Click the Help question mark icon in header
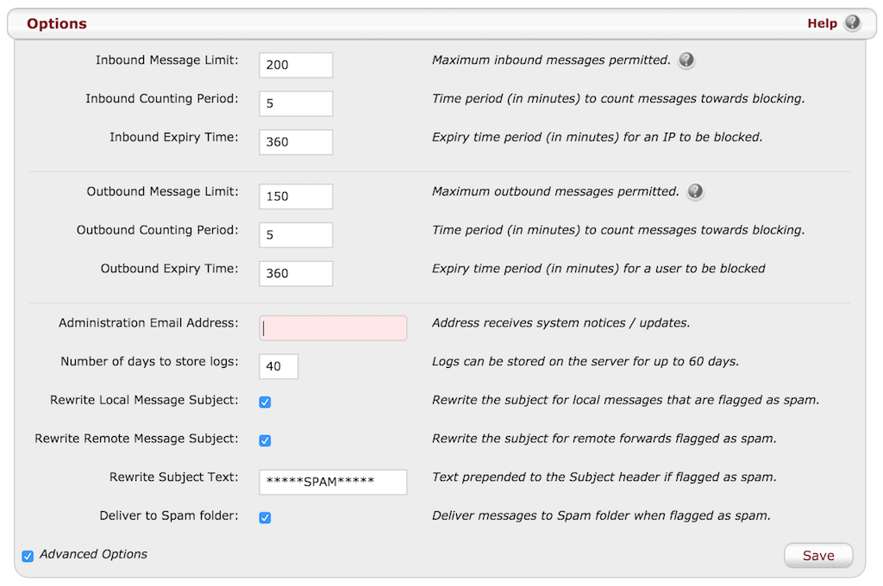883x586 pixels. click(x=853, y=23)
